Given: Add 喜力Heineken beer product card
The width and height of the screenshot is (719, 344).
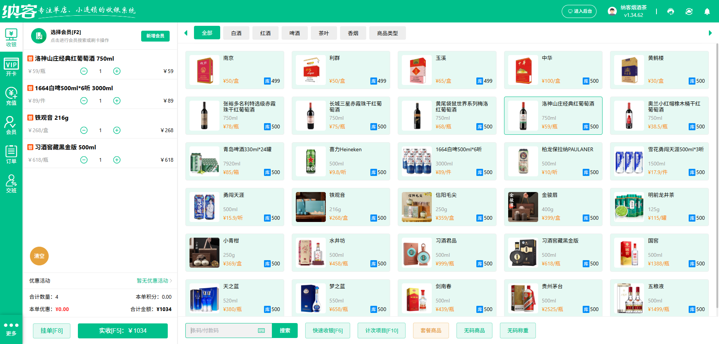Looking at the screenshot, I should click(341, 161).
